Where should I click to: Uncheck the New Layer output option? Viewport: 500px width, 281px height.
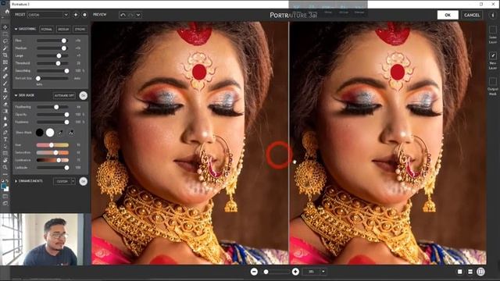pos(493,55)
